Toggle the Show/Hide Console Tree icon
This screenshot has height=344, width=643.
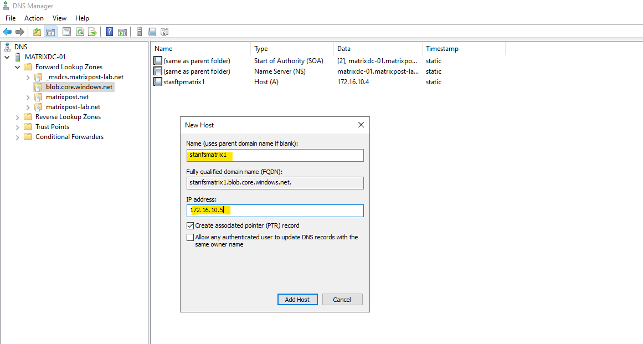(50, 32)
